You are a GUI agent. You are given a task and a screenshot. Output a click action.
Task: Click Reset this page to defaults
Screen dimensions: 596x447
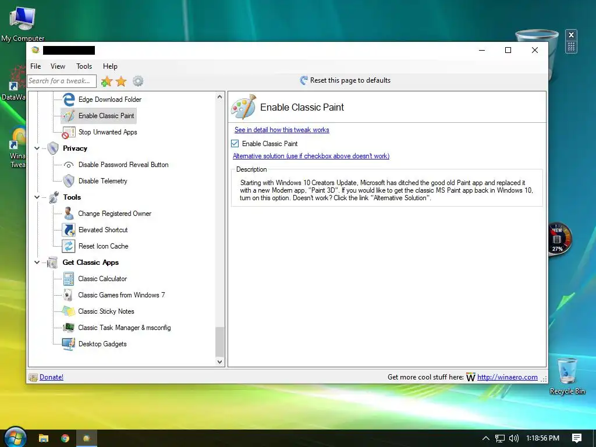[x=345, y=80]
